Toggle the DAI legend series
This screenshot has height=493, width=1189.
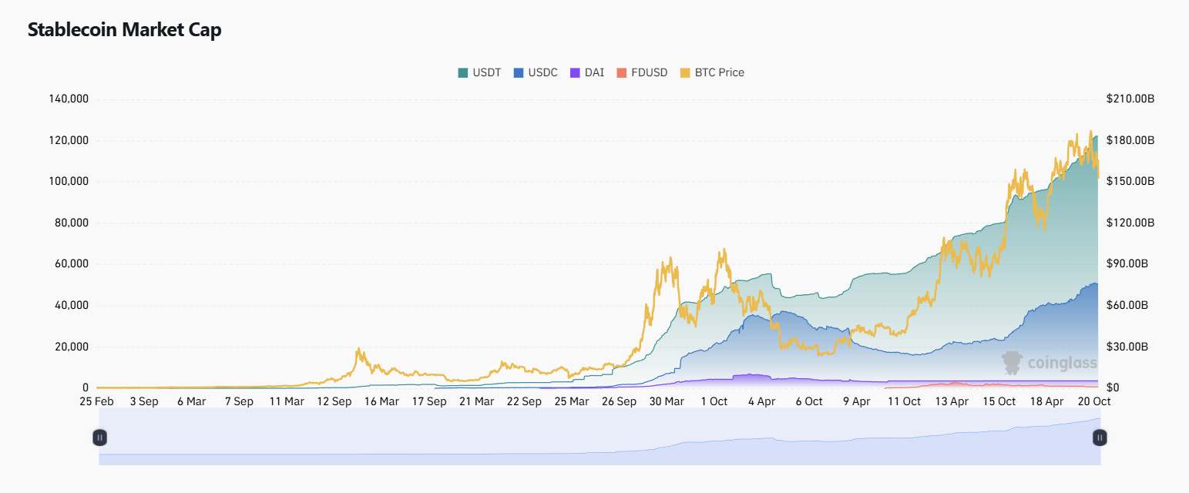(586, 72)
